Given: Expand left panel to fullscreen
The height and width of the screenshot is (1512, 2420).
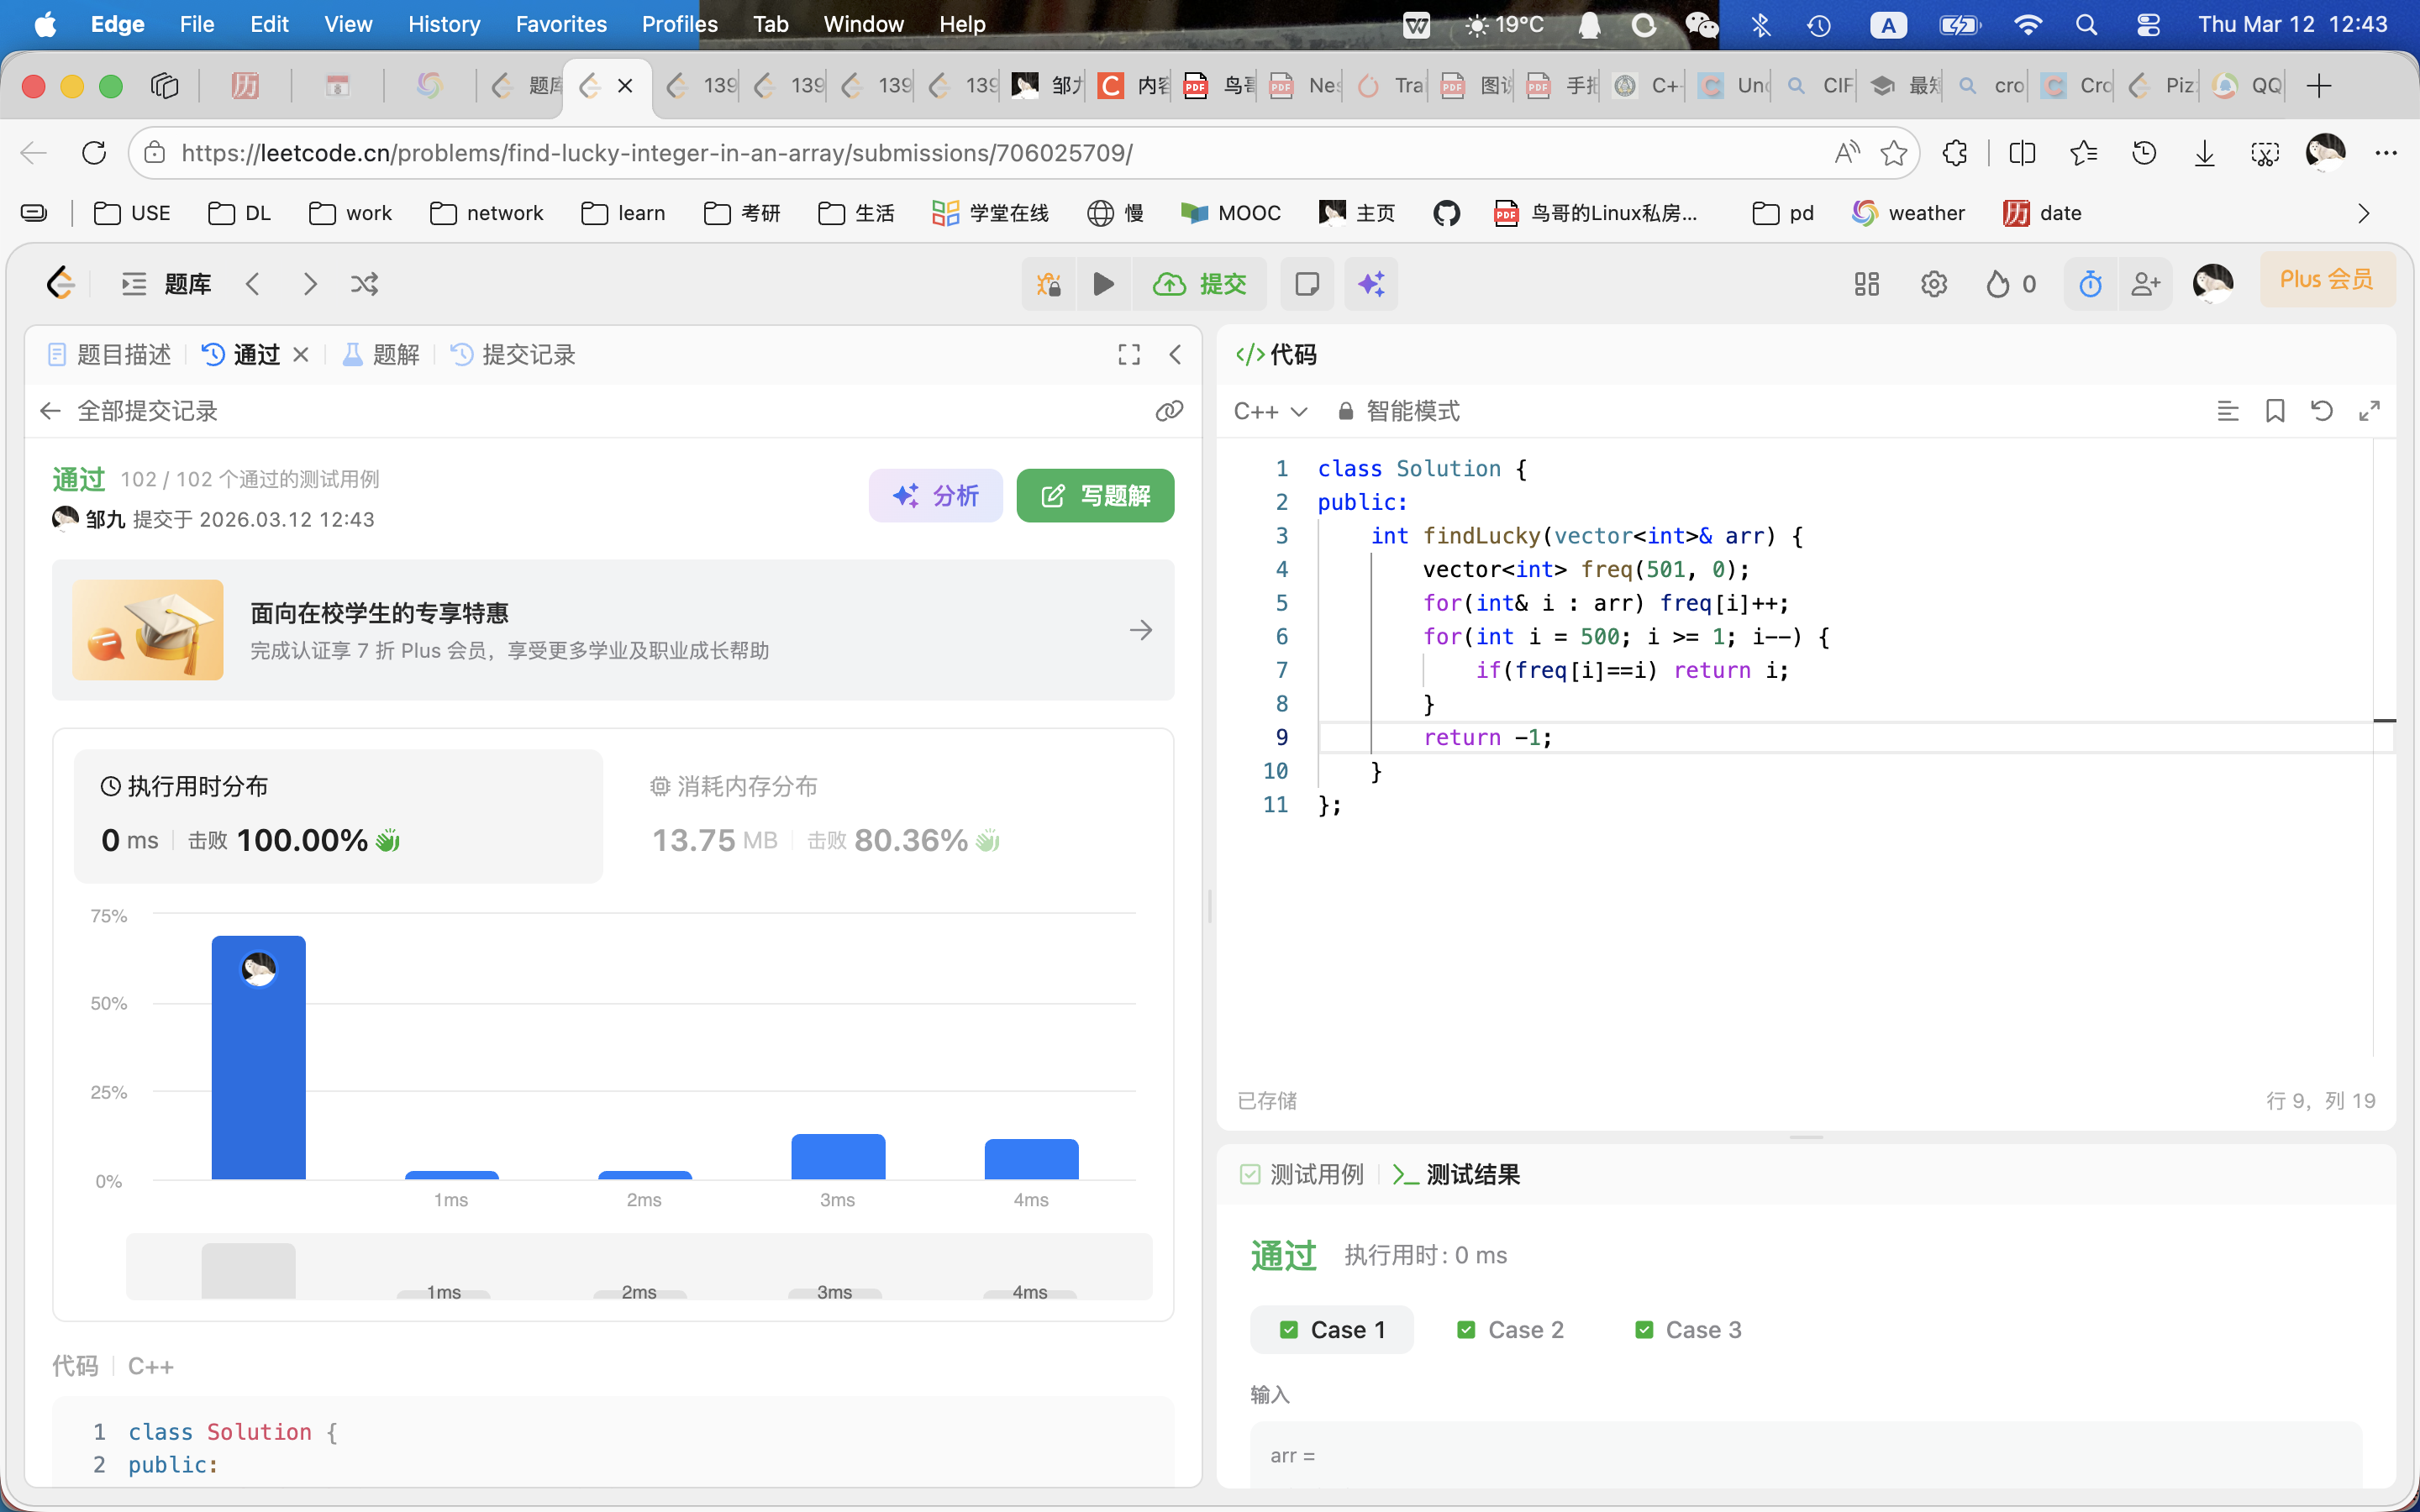Looking at the screenshot, I should 1129,355.
